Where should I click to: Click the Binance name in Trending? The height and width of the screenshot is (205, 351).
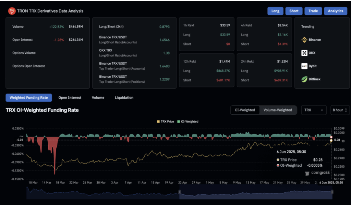315,40
